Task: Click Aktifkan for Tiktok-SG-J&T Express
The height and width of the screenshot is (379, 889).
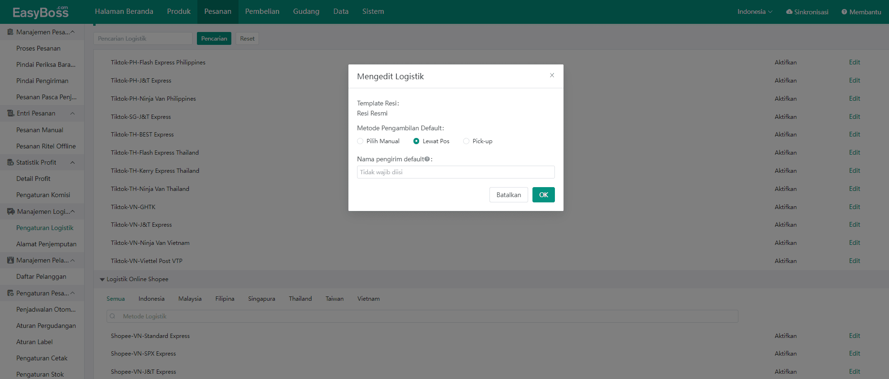Action: point(786,117)
